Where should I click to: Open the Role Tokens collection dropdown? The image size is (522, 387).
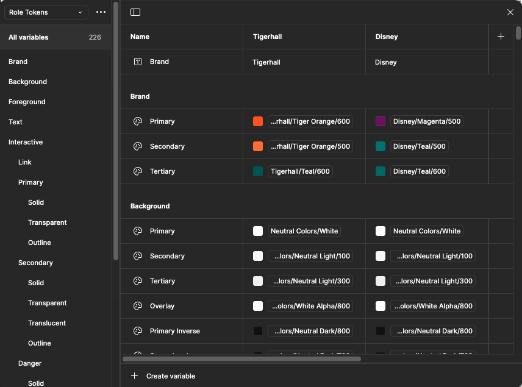point(46,12)
